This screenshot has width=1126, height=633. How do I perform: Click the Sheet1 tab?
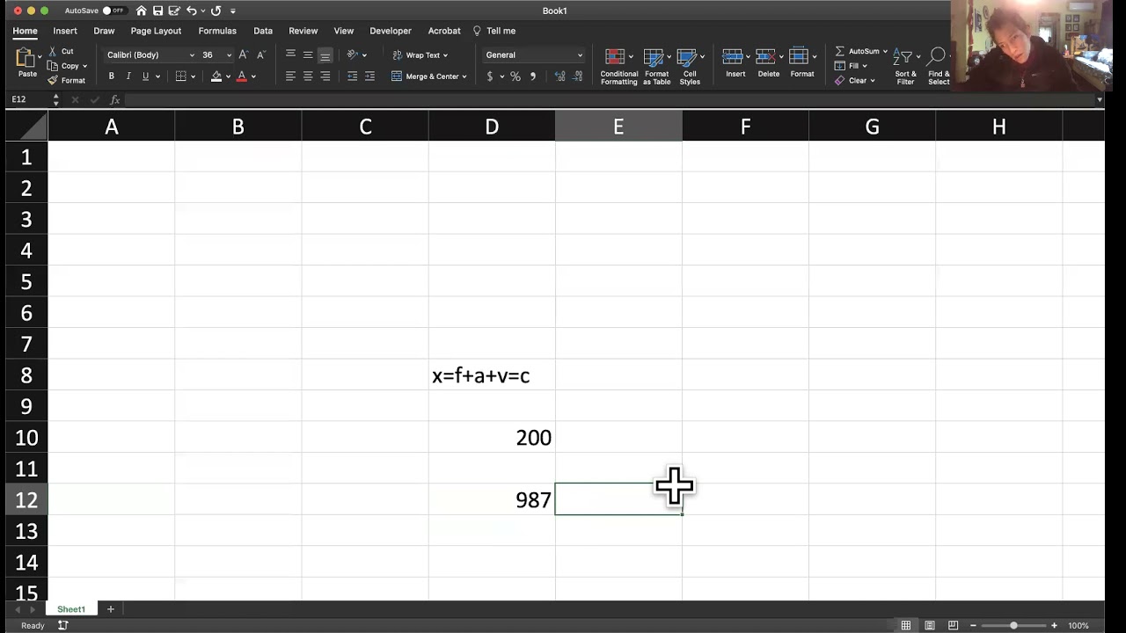tap(71, 609)
